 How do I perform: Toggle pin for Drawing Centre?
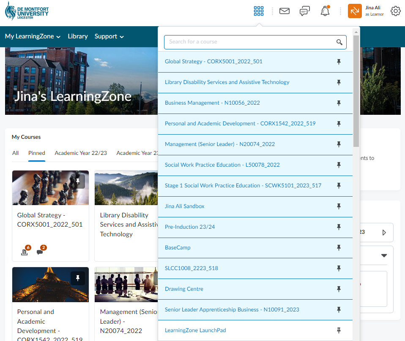[x=339, y=289]
